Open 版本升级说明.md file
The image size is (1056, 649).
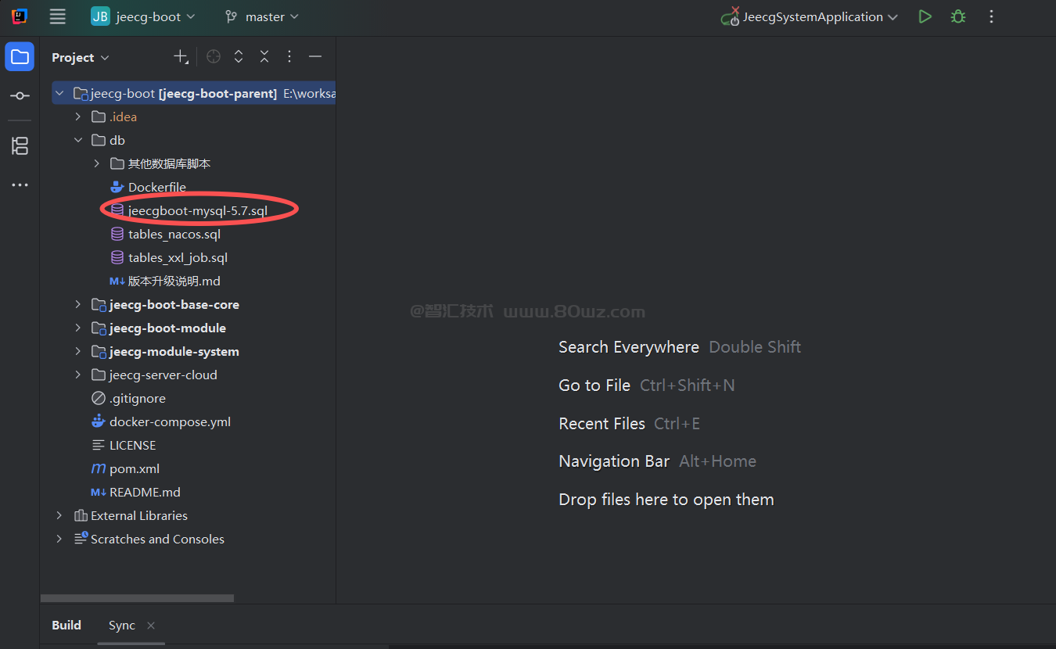174,281
